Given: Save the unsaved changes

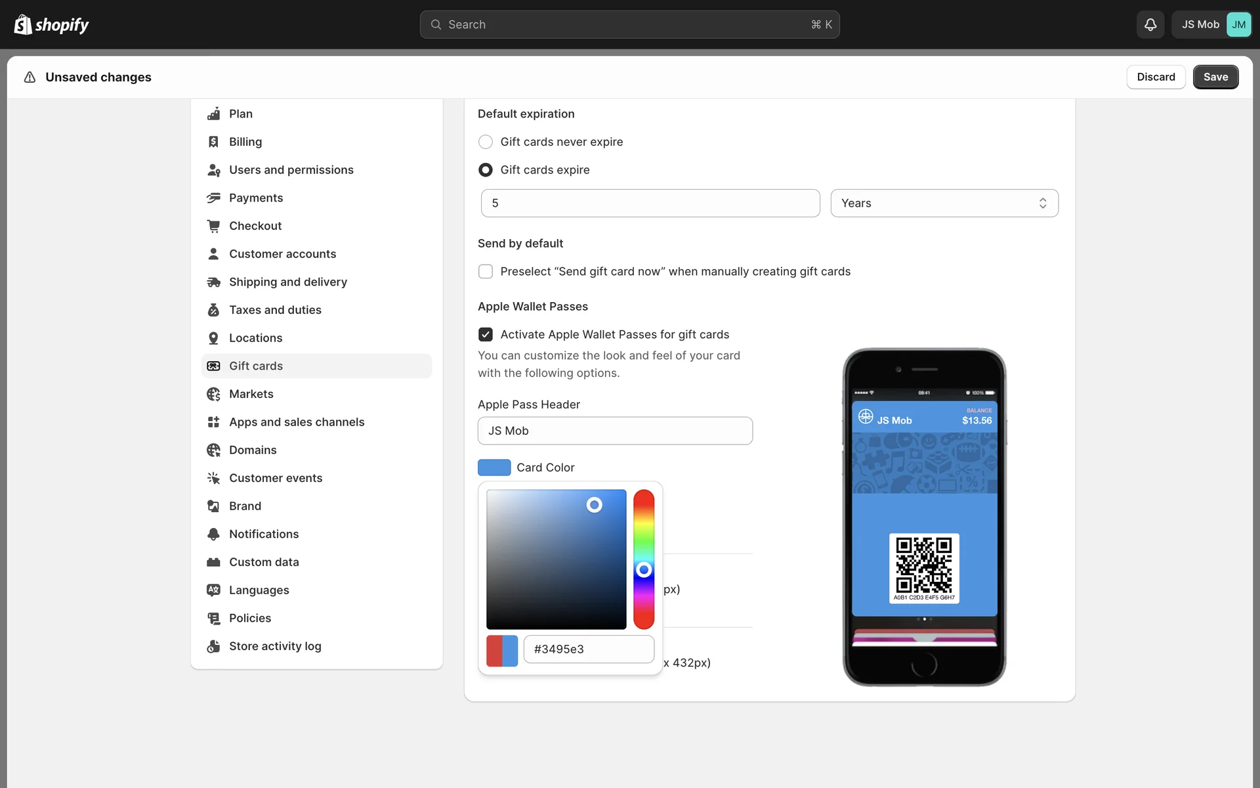Looking at the screenshot, I should [x=1215, y=77].
